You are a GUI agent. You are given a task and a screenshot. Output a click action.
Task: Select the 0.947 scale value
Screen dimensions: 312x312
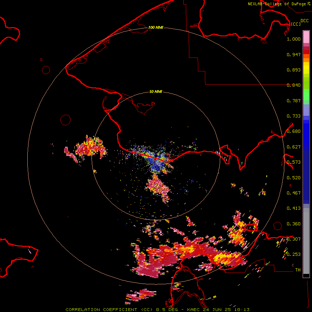294,54
